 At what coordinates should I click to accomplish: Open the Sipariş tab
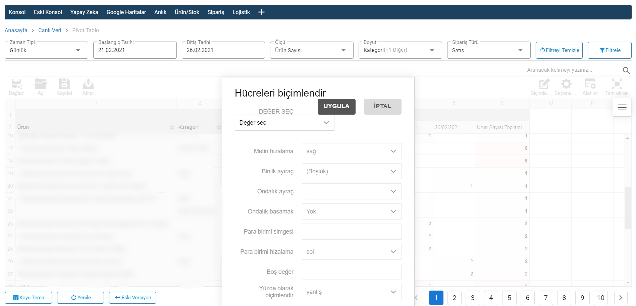pos(216,12)
